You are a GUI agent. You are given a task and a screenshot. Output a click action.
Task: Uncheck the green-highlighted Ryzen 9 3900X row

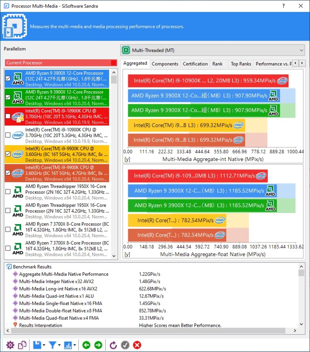[x=8, y=97]
